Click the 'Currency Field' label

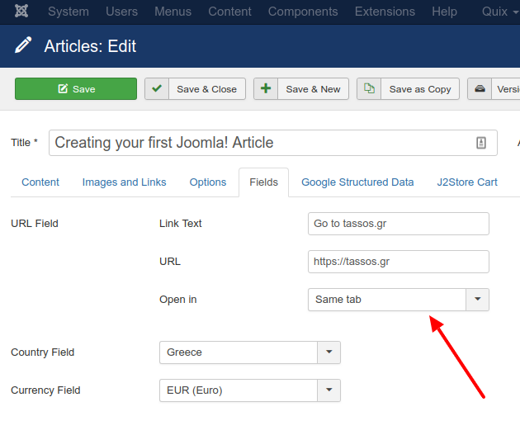[x=45, y=390]
